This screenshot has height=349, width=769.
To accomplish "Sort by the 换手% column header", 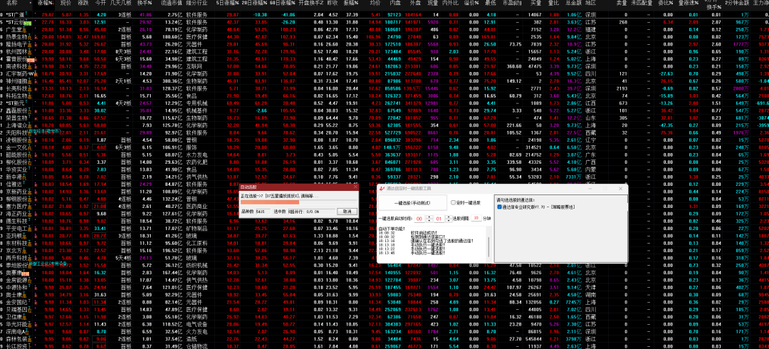I will tap(145, 4).
